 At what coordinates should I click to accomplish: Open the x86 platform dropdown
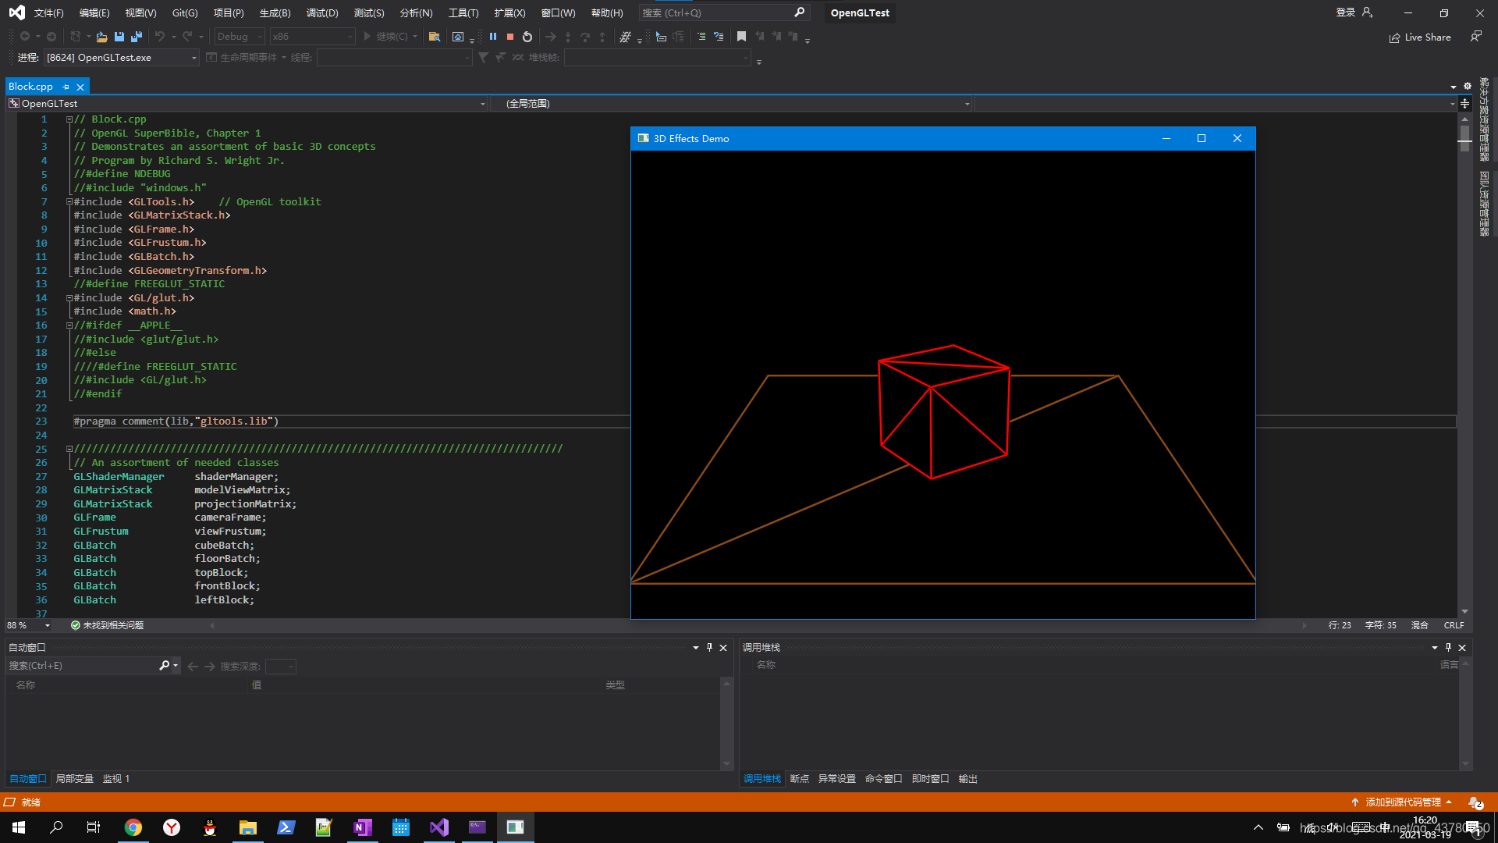[312, 37]
